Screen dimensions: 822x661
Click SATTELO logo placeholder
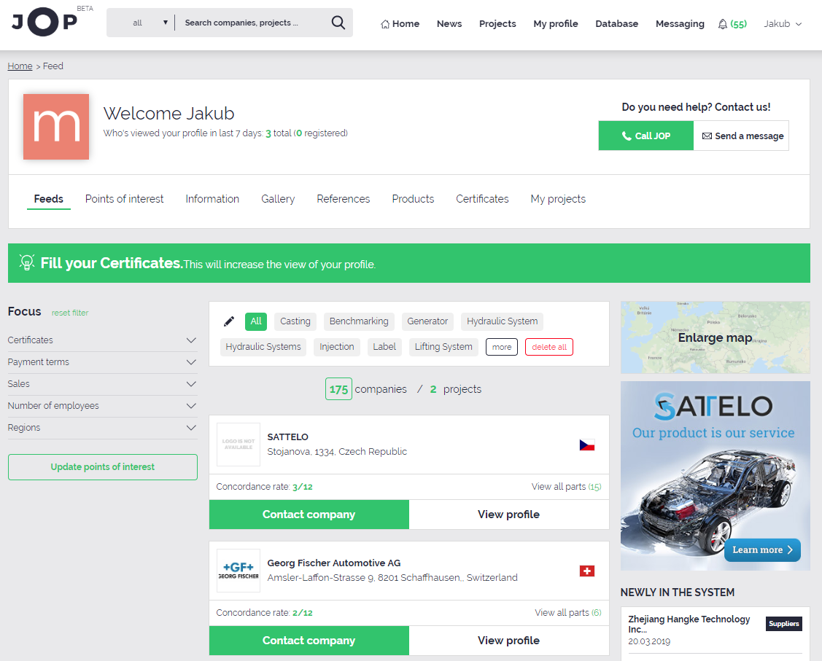[239, 445]
